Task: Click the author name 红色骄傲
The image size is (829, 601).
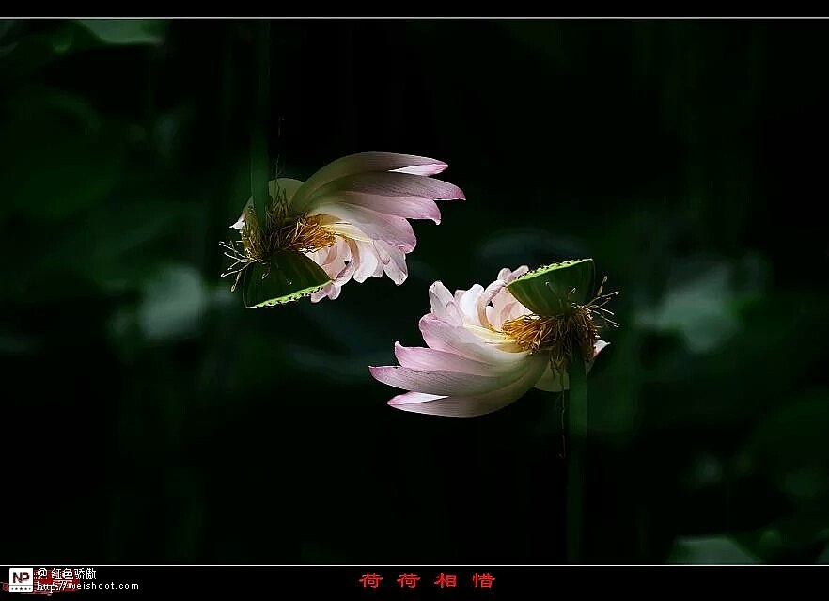Action: click(72, 574)
